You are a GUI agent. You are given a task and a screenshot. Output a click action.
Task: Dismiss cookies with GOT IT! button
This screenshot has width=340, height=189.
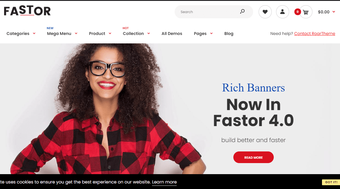pyautogui.click(x=331, y=182)
